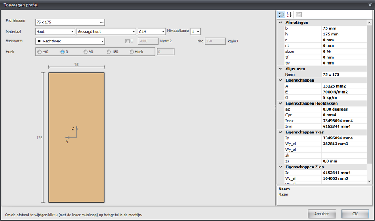Viewport: 375px width, 221px height.
Task: Click the OK button
Action: point(355,214)
